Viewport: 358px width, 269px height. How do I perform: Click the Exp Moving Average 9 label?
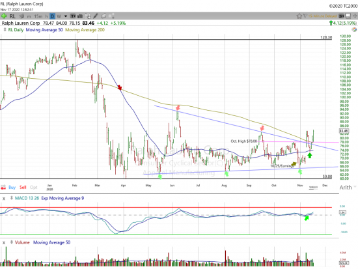tap(62, 198)
